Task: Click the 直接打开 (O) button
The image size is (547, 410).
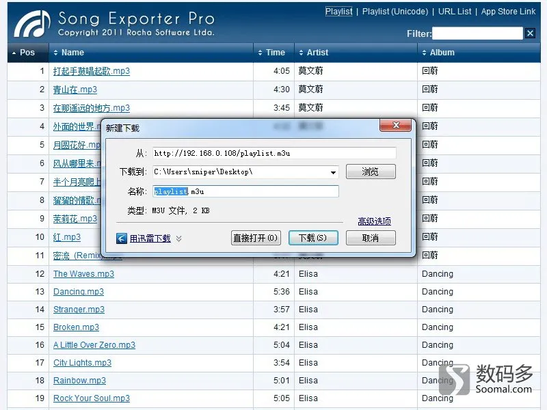Action: pyautogui.click(x=256, y=238)
